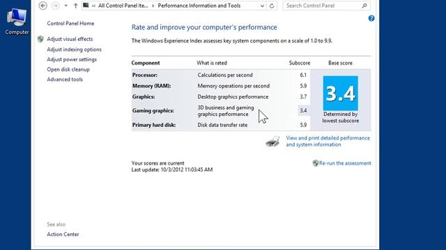This screenshot has width=446, height=250.
Task: Select the Computer desktop icon
Action: [17, 22]
